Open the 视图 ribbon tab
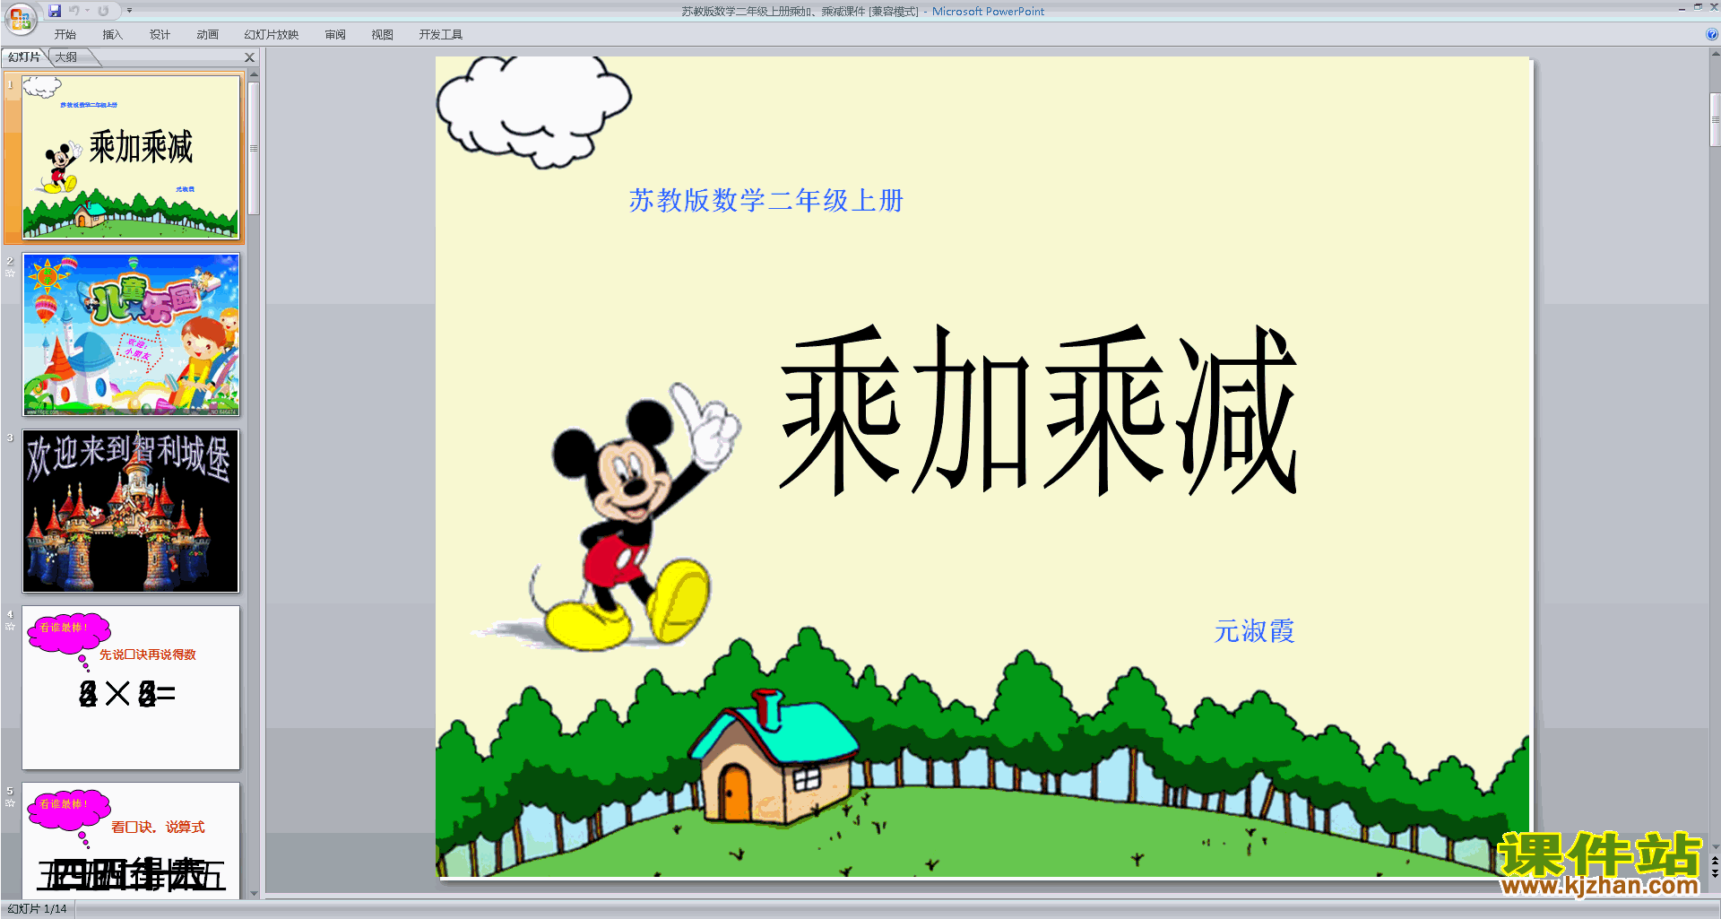The image size is (1721, 919). [x=382, y=35]
